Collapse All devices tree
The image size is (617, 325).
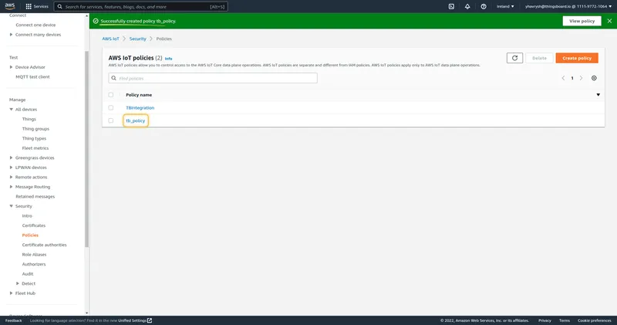(x=11, y=109)
